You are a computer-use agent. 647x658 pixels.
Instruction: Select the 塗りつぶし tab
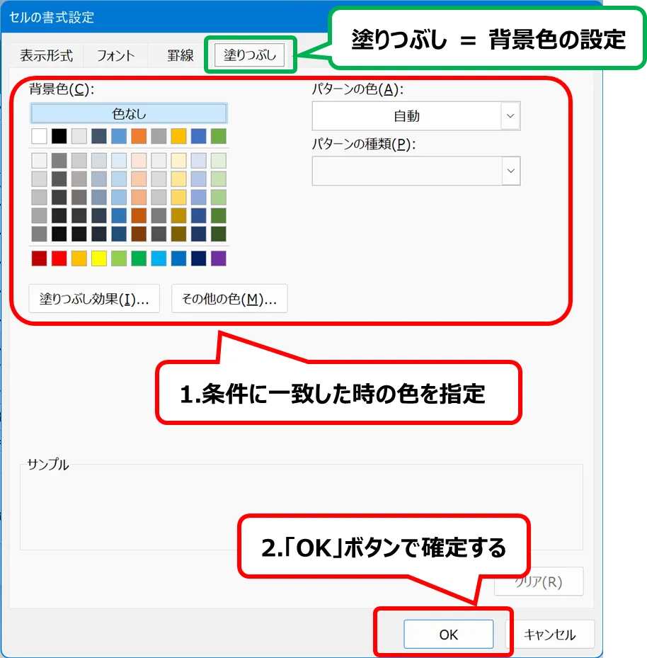pyautogui.click(x=250, y=55)
